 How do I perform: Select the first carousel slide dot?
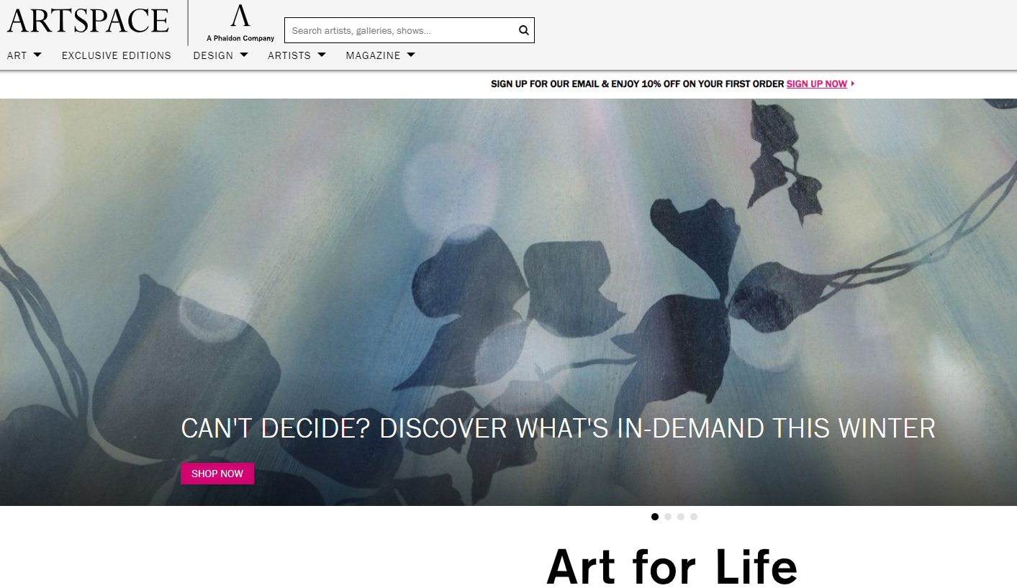coord(654,517)
